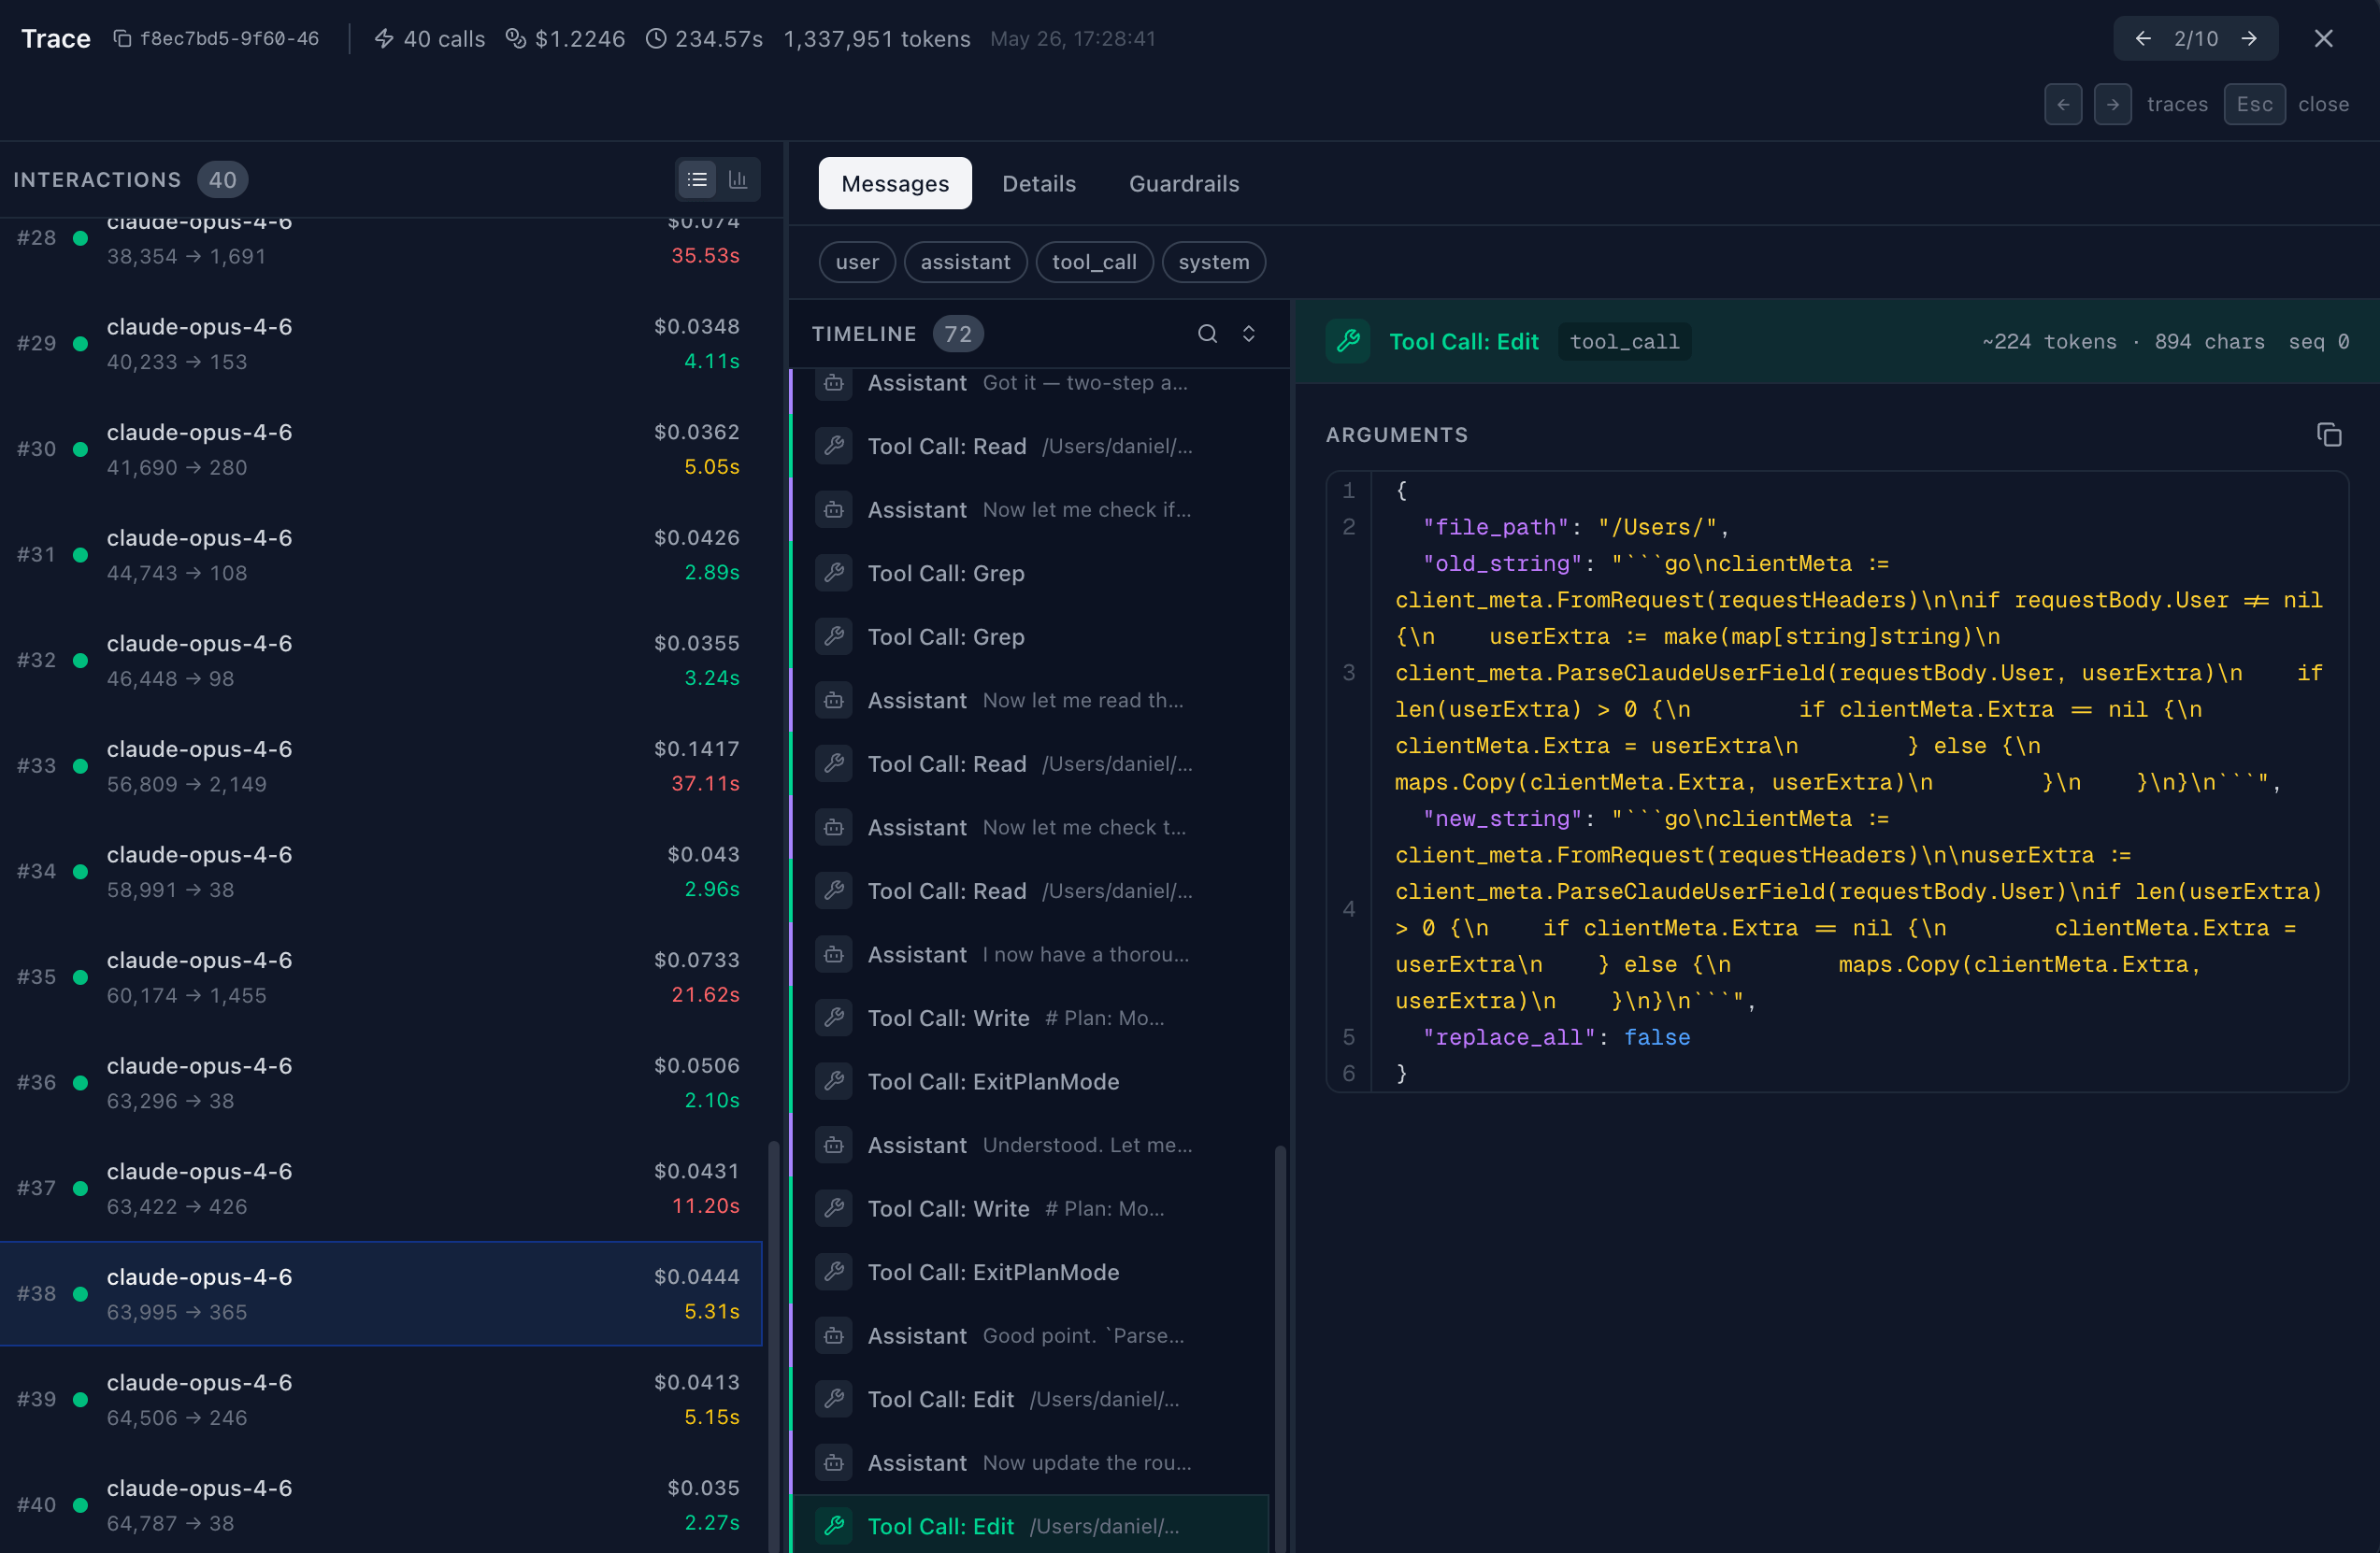
Task: Open the second Tool Call: ExitPlanMode item
Action: coord(1030,1272)
